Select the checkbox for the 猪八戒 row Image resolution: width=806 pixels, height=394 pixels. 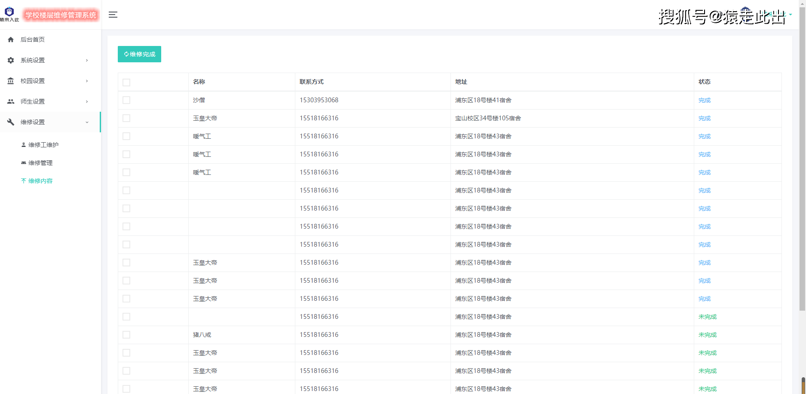126,335
